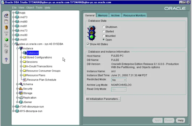Click the Replication node icon
The image size is (193, 126).
click(x=21, y=98)
